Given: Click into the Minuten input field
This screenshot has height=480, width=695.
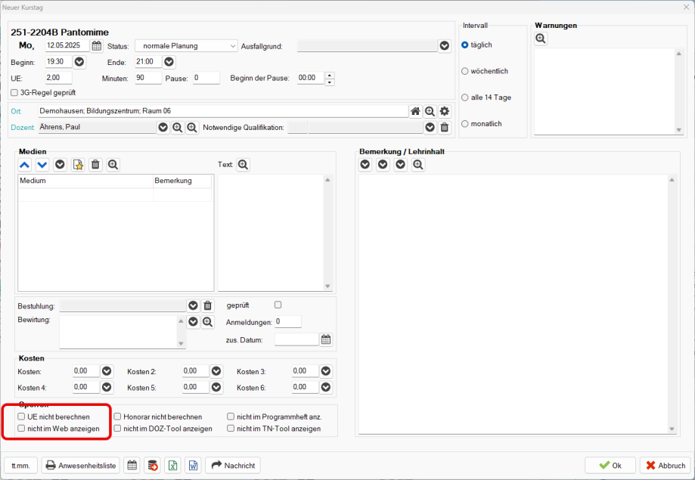Looking at the screenshot, I should 148,78.
